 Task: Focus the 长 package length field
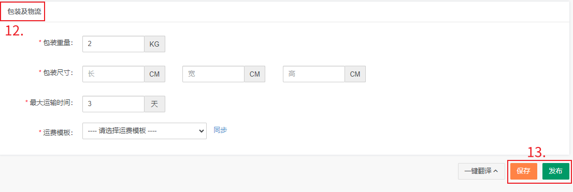pos(113,74)
